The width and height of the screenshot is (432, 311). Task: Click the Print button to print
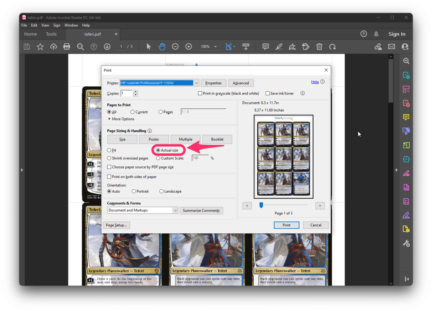click(x=286, y=225)
